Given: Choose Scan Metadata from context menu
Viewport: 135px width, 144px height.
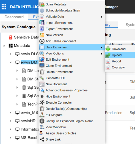Looking at the screenshot, I should tap(72, 4).
